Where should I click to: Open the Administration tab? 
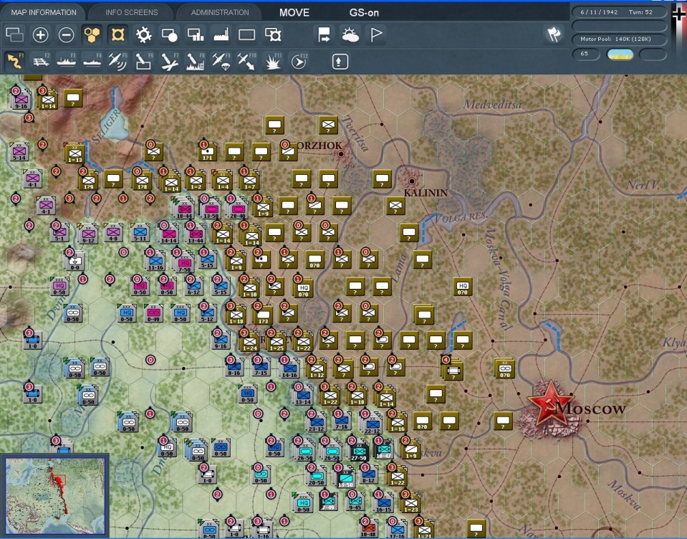click(220, 12)
